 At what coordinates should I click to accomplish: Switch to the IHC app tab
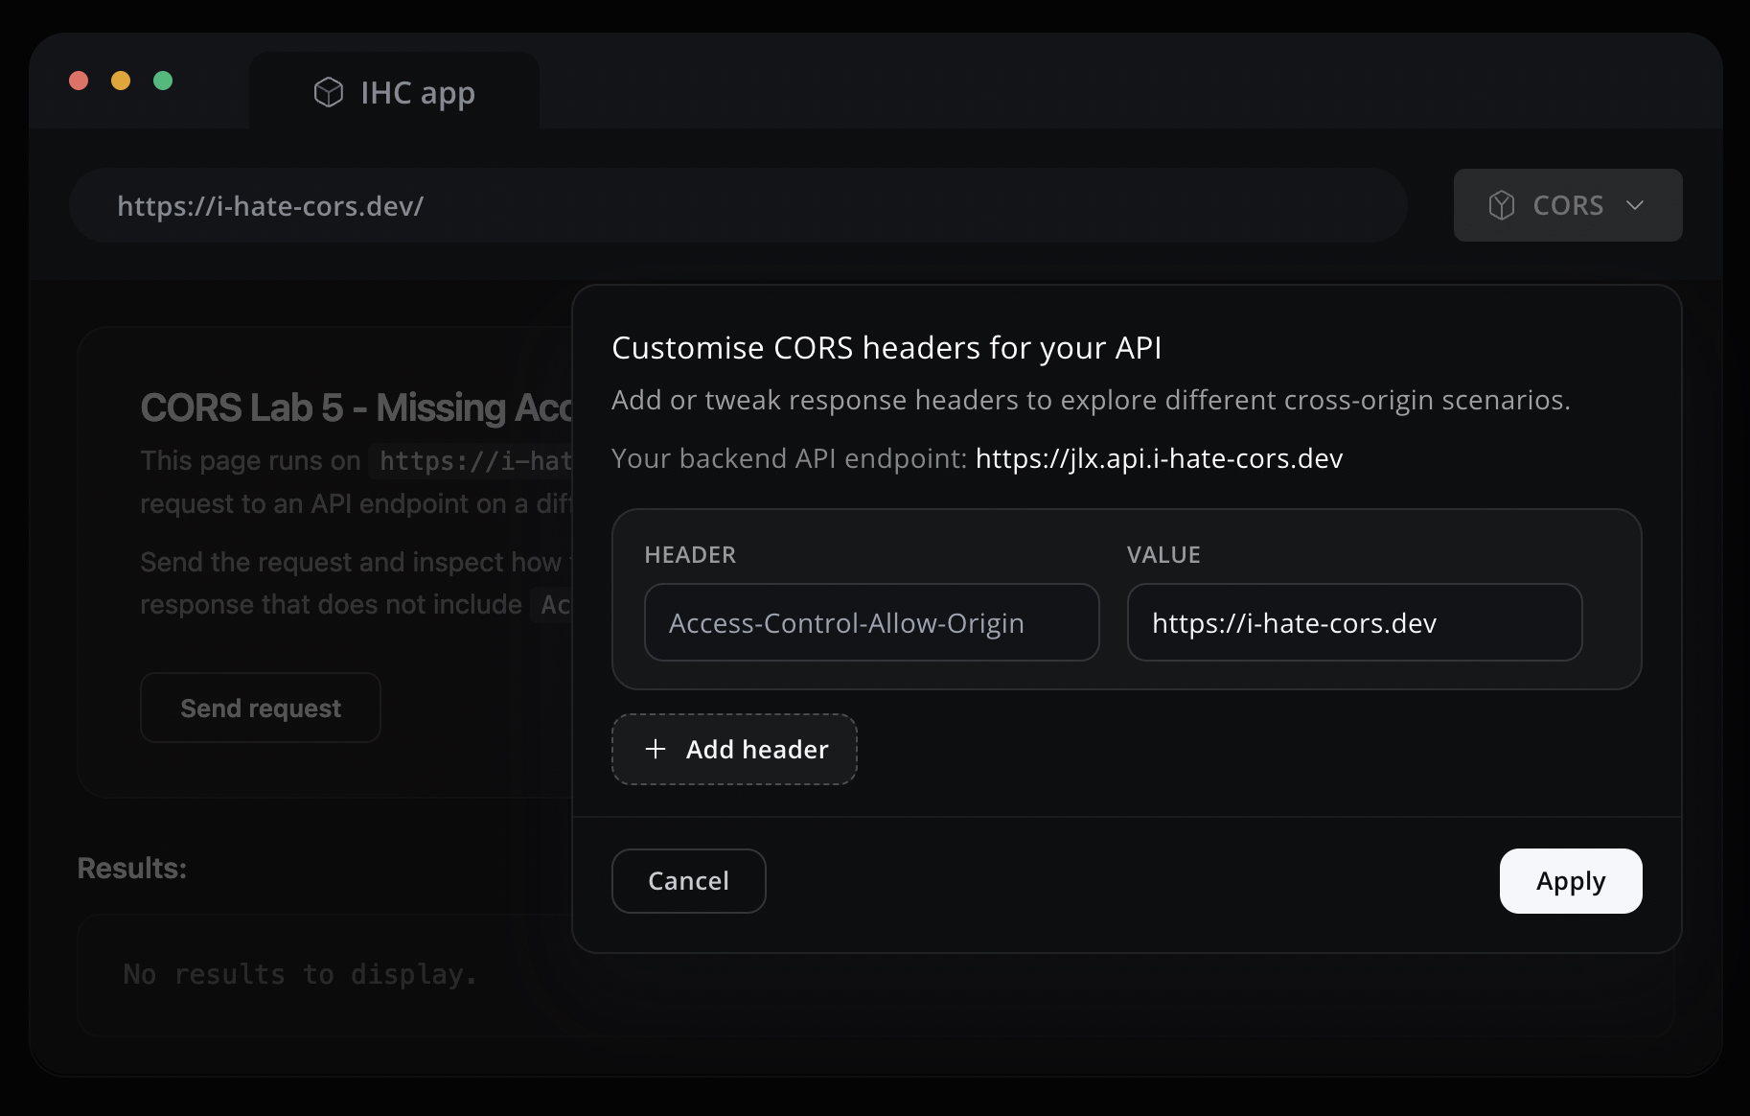[395, 92]
